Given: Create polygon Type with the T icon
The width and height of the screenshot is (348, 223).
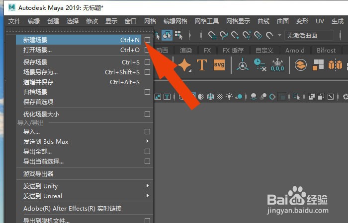Looking at the screenshot, I should coord(202,65).
